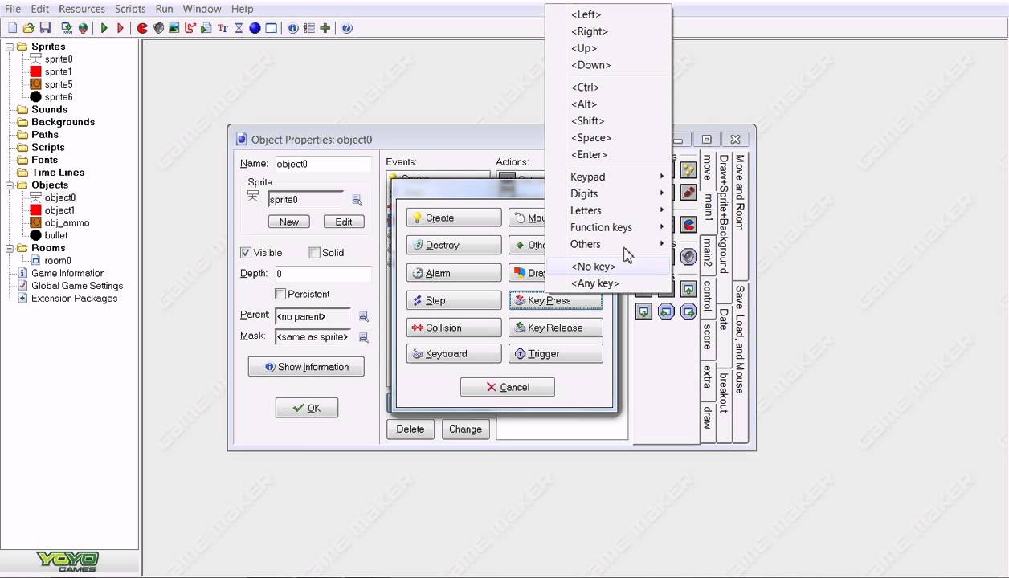
Task: Choose <No key> from the key menu
Action: click(608, 267)
